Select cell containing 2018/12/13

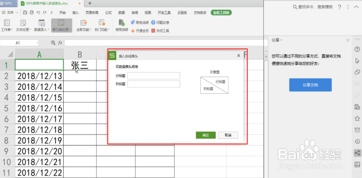point(39,76)
